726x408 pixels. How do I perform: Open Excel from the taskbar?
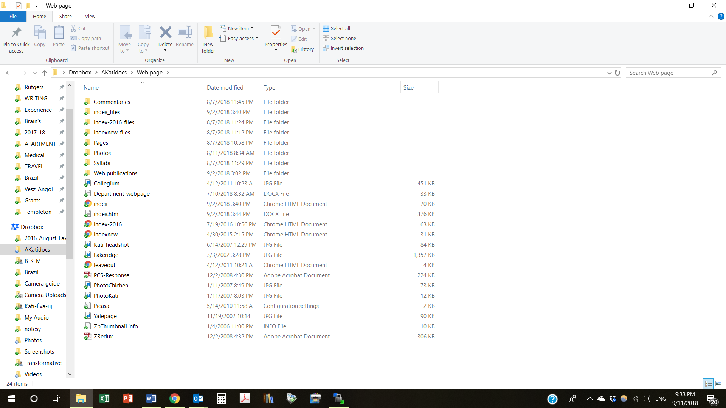pos(104,399)
